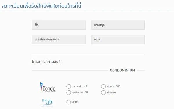
Task: Click the สุขุมวิท 105 label text
Action: (114, 86)
